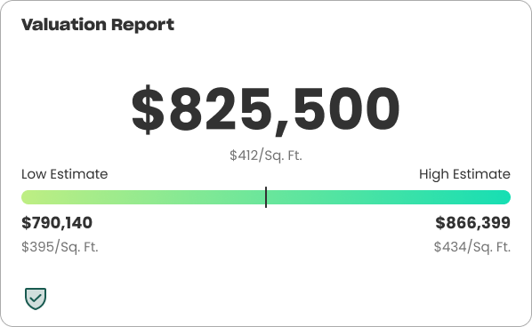The height and width of the screenshot is (327, 532).
Task: Click the 500 digits of the valuation
Action: click(x=347, y=108)
